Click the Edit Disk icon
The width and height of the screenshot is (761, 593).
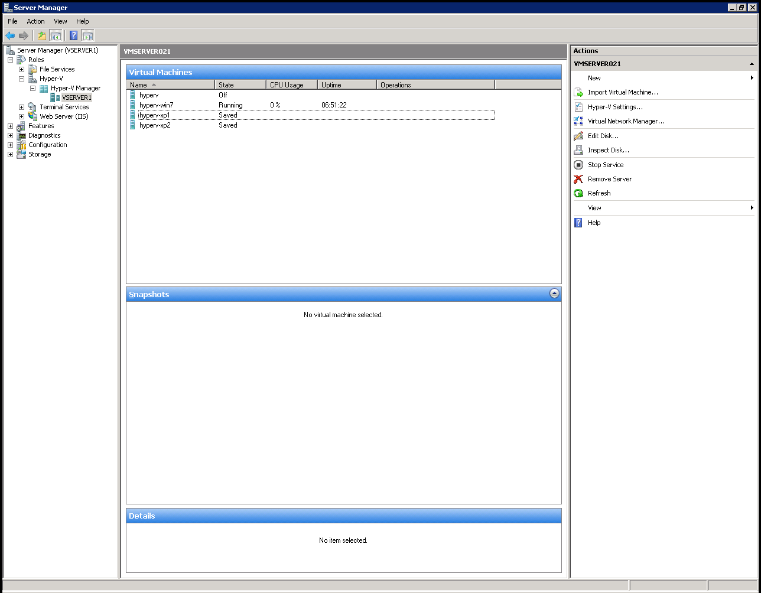click(578, 136)
